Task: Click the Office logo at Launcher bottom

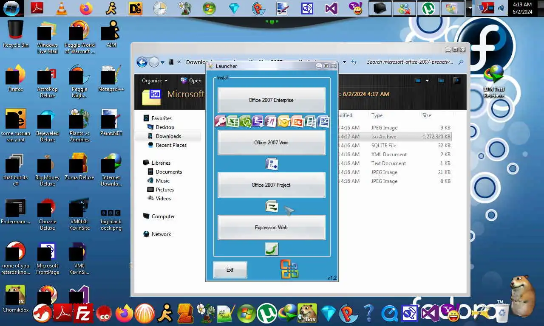Action: tap(289, 269)
